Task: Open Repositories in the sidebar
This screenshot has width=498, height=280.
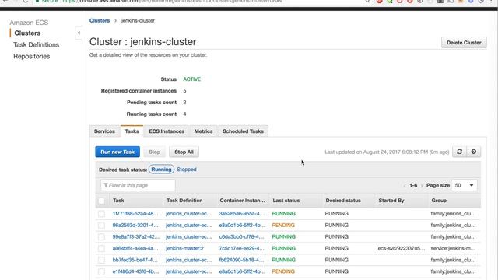Action: pyautogui.click(x=31, y=56)
